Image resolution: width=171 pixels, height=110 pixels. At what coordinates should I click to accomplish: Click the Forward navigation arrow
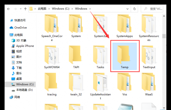pyautogui.click(x=15, y=9)
